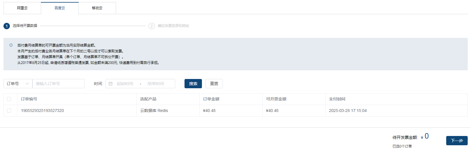Viewport: 470px width, 149px height.
Task: Click the 确定发票信息和地址 step label
Action: point(173,26)
